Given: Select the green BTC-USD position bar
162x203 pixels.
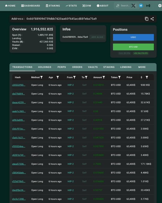Looking at the screenshot, I should [x=133, y=47].
